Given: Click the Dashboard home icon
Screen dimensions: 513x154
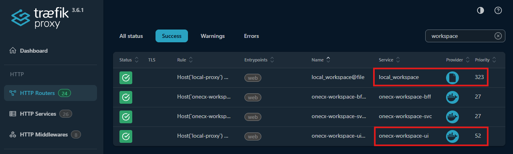Looking at the screenshot, I should pyautogui.click(x=13, y=51).
